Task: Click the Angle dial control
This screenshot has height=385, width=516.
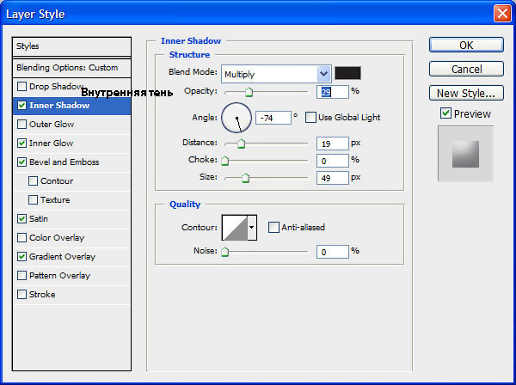Action: pyautogui.click(x=236, y=118)
